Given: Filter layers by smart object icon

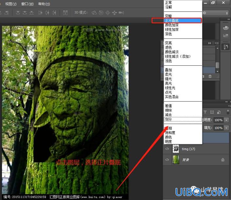Looking at the screenshot, I should coord(219,112).
